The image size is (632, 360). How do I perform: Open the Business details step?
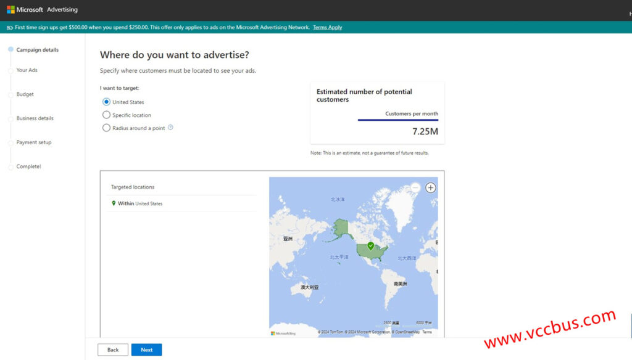pyautogui.click(x=35, y=118)
